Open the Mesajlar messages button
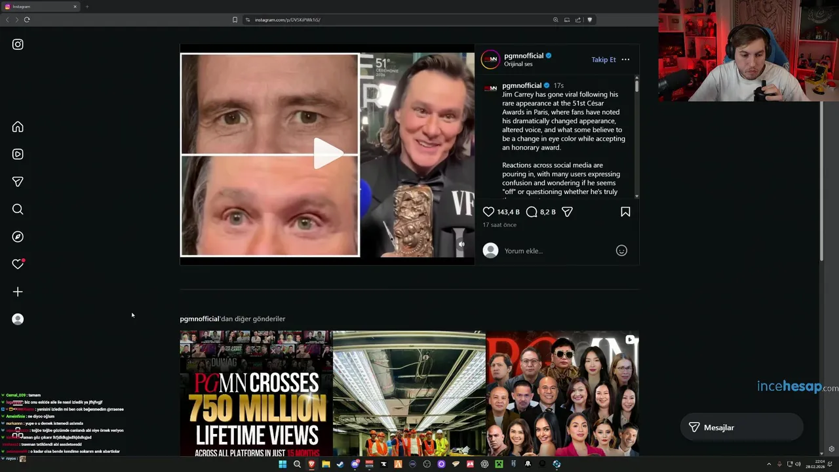This screenshot has width=839, height=472. pos(741,427)
